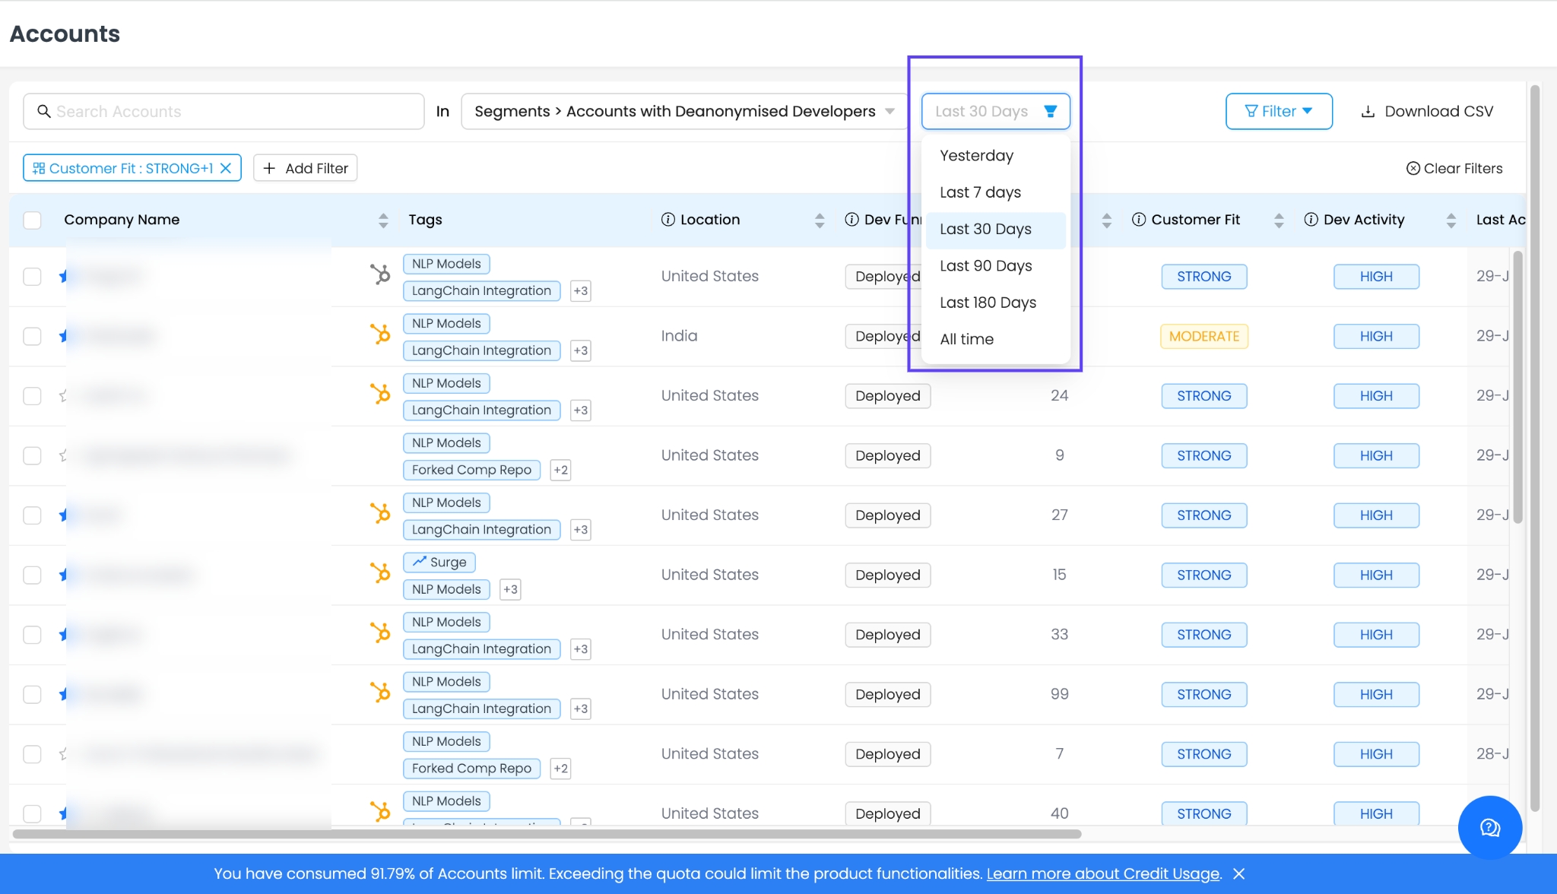The image size is (1557, 894).
Task: Click the chat support bubble icon
Action: click(x=1489, y=828)
